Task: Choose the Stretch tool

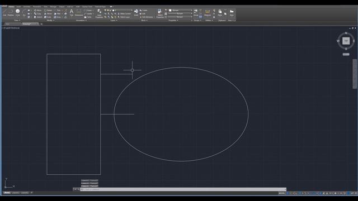Action: (38, 17)
